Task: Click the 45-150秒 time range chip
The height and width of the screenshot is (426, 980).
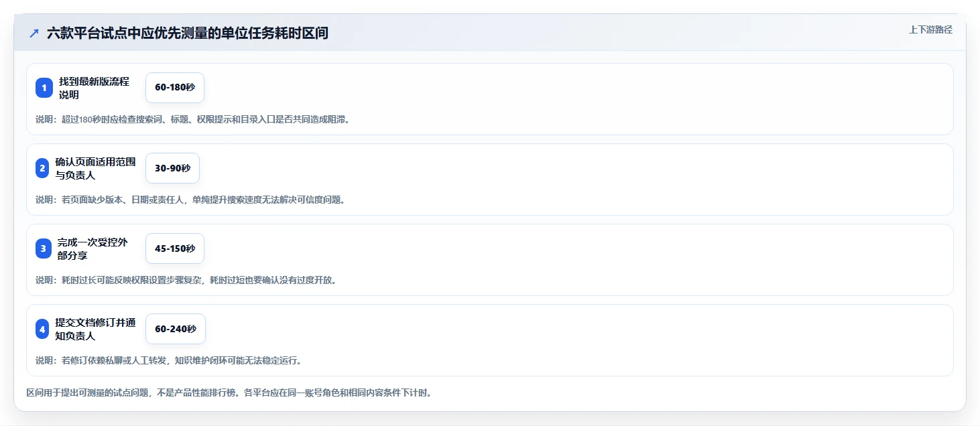Action: click(175, 248)
